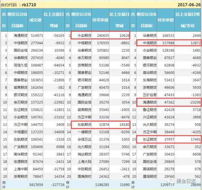Click 国信期货 in the short ranking
202x190 pixels.
150,169
